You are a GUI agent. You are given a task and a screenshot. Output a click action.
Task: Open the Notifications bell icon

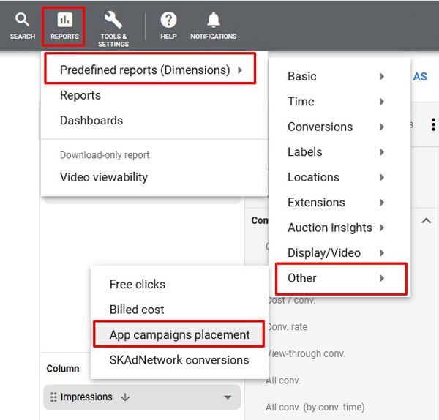(213, 20)
